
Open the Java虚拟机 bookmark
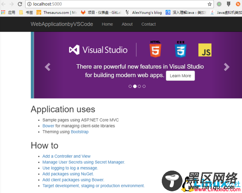point(226,12)
